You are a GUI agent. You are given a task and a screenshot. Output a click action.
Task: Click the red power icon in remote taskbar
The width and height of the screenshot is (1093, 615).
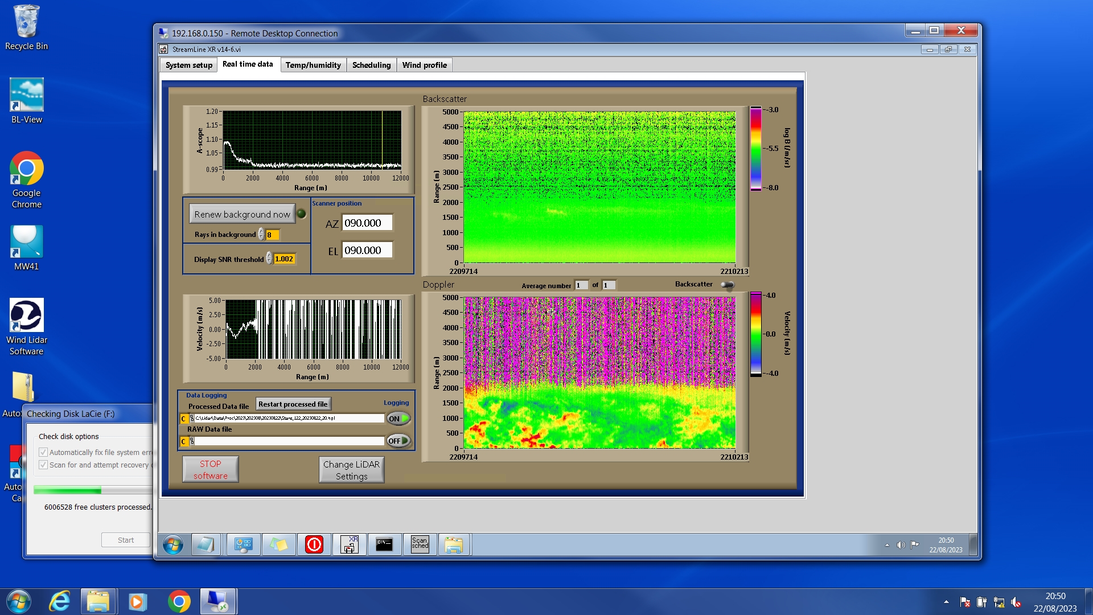pos(314,545)
